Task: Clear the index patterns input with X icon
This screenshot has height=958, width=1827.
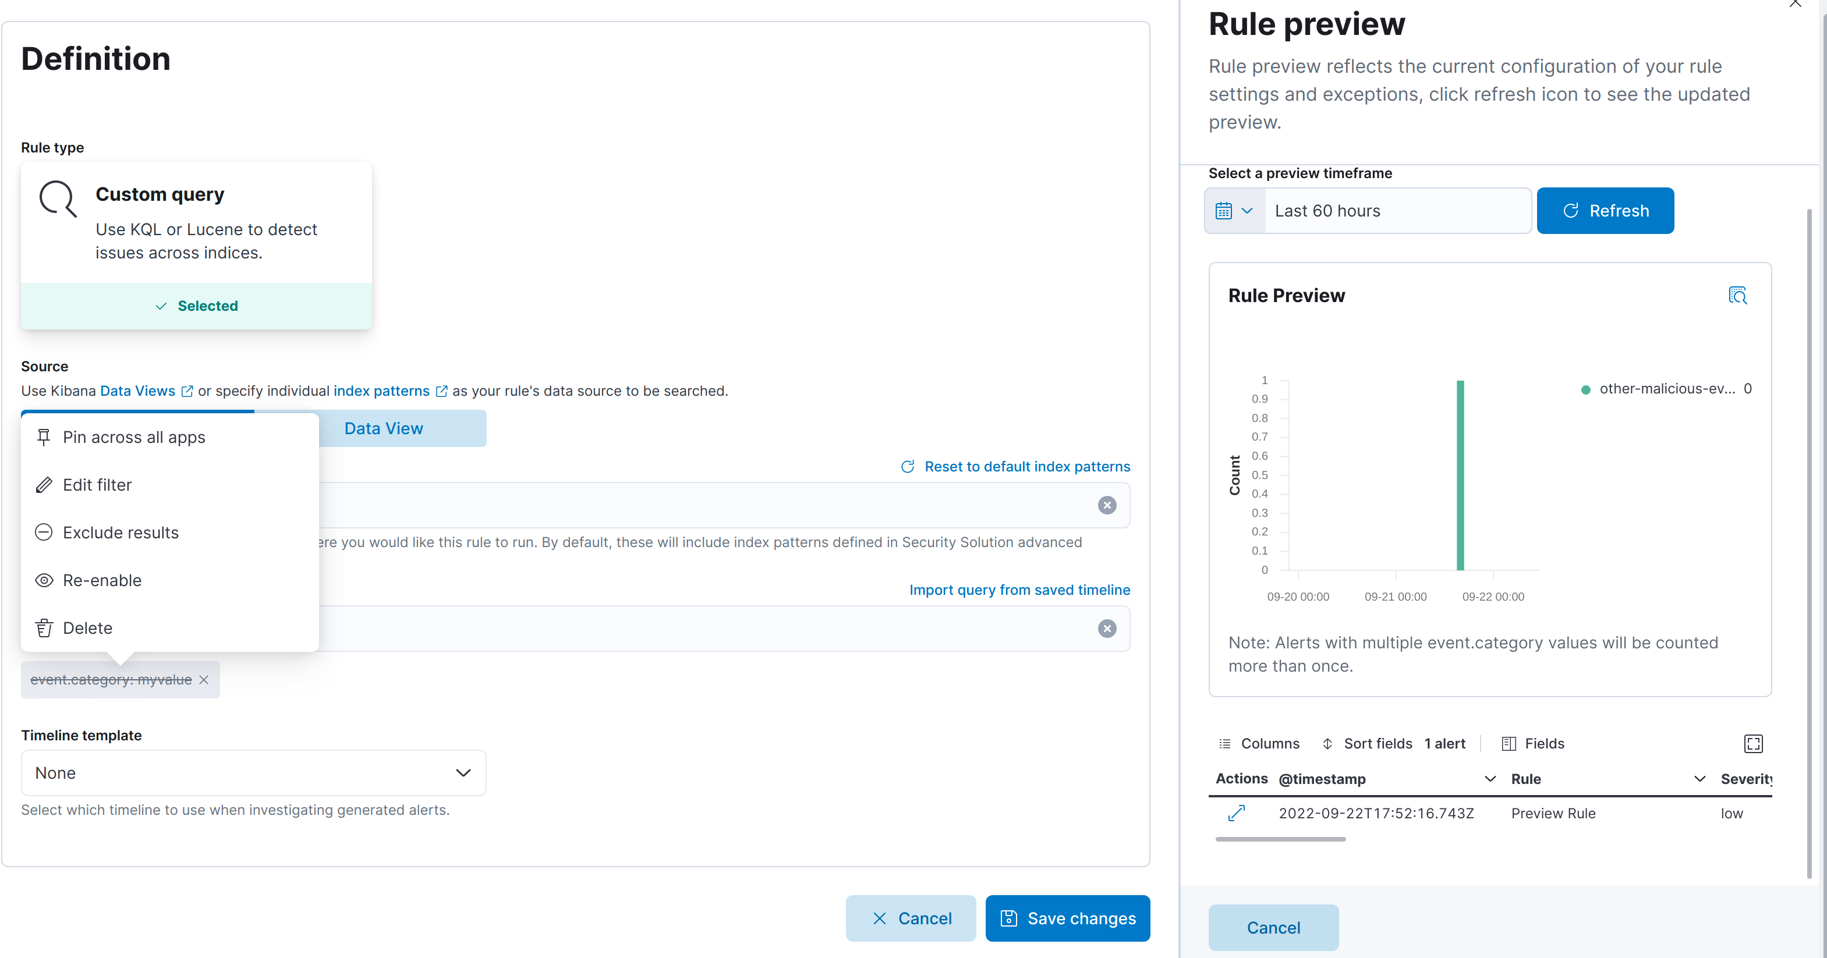Action: tap(1106, 505)
